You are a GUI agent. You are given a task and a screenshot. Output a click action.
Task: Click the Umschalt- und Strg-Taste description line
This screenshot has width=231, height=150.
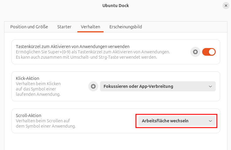click(86, 57)
